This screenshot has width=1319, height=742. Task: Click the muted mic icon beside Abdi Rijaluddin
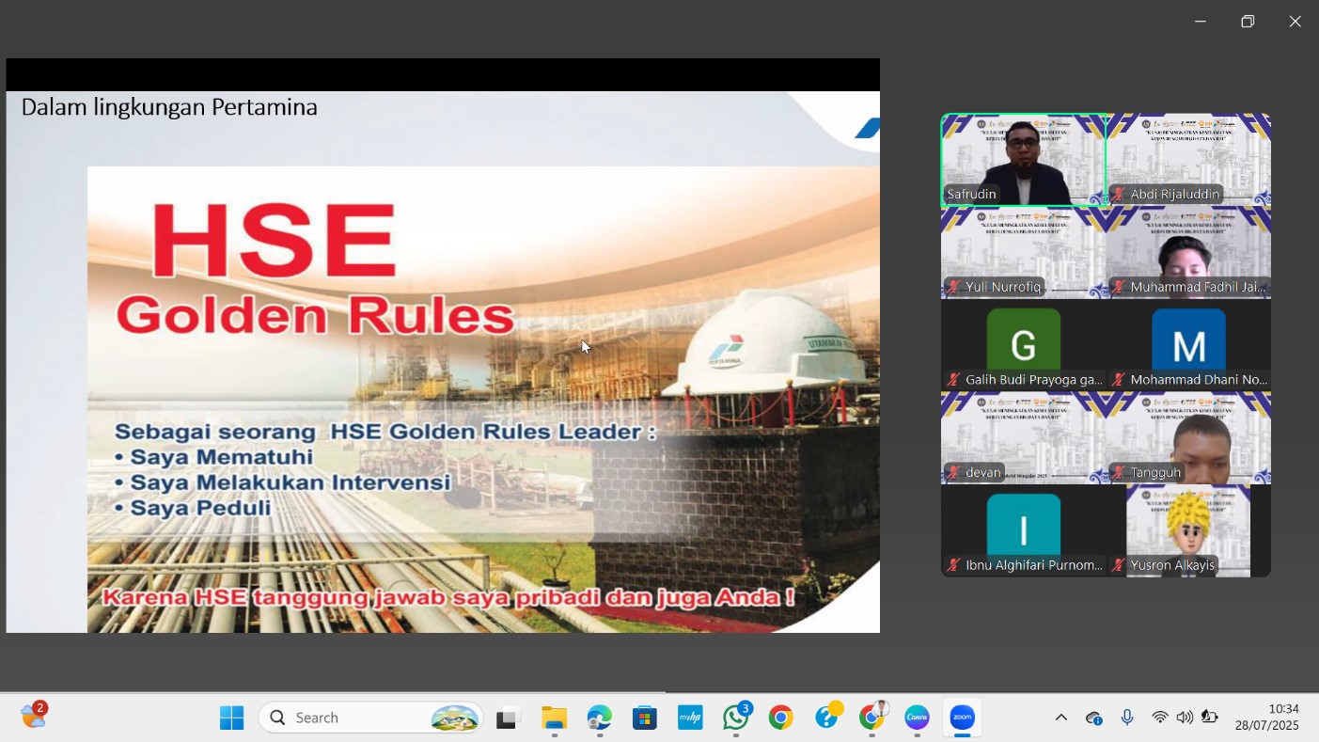pos(1119,195)
